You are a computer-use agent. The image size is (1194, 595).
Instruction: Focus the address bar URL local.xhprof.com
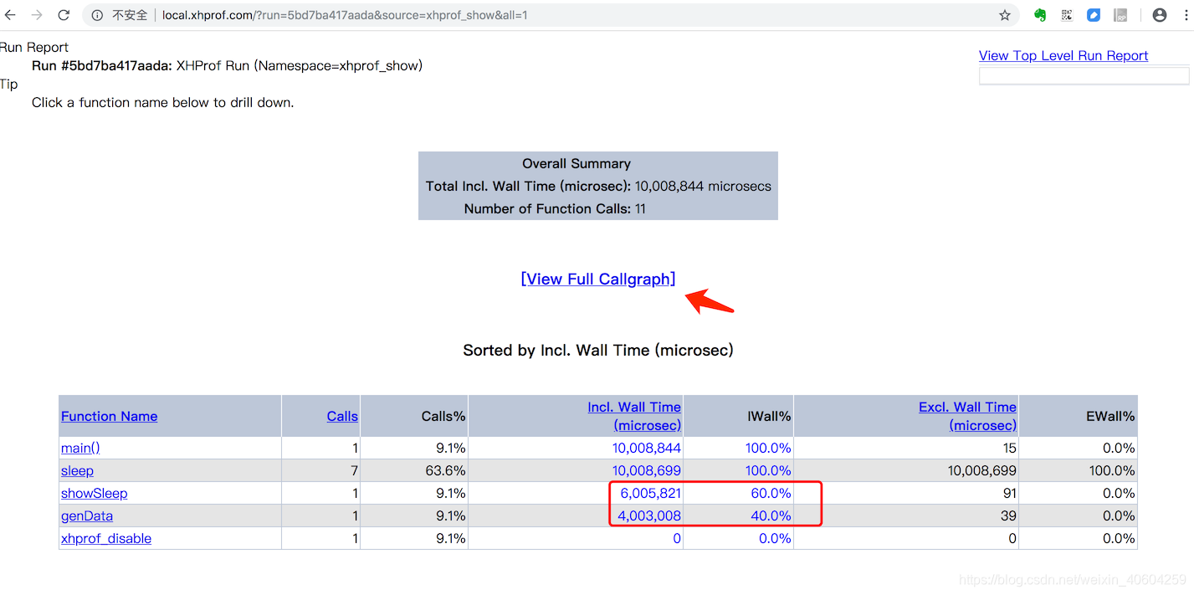(x=345, y=15)
